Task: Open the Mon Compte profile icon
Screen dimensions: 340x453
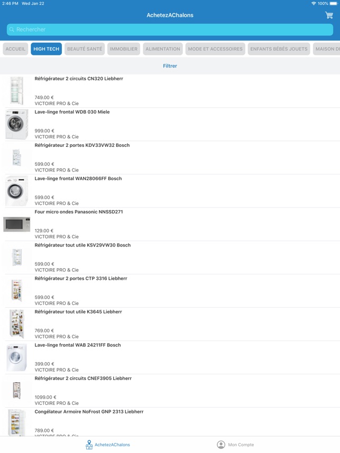Action: tap(221, 445)
